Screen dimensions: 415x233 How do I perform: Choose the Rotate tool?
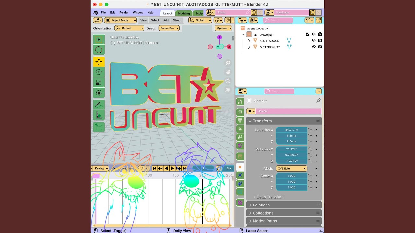[x=99, y=72]
